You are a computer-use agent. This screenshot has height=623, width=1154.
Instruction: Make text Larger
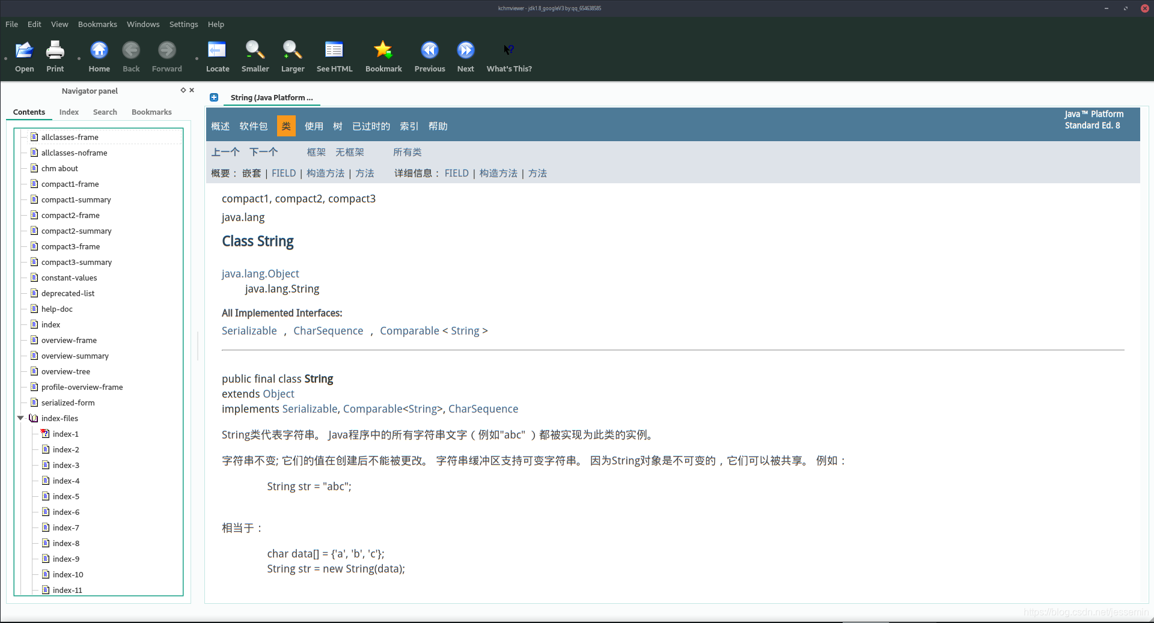[293, 56]
